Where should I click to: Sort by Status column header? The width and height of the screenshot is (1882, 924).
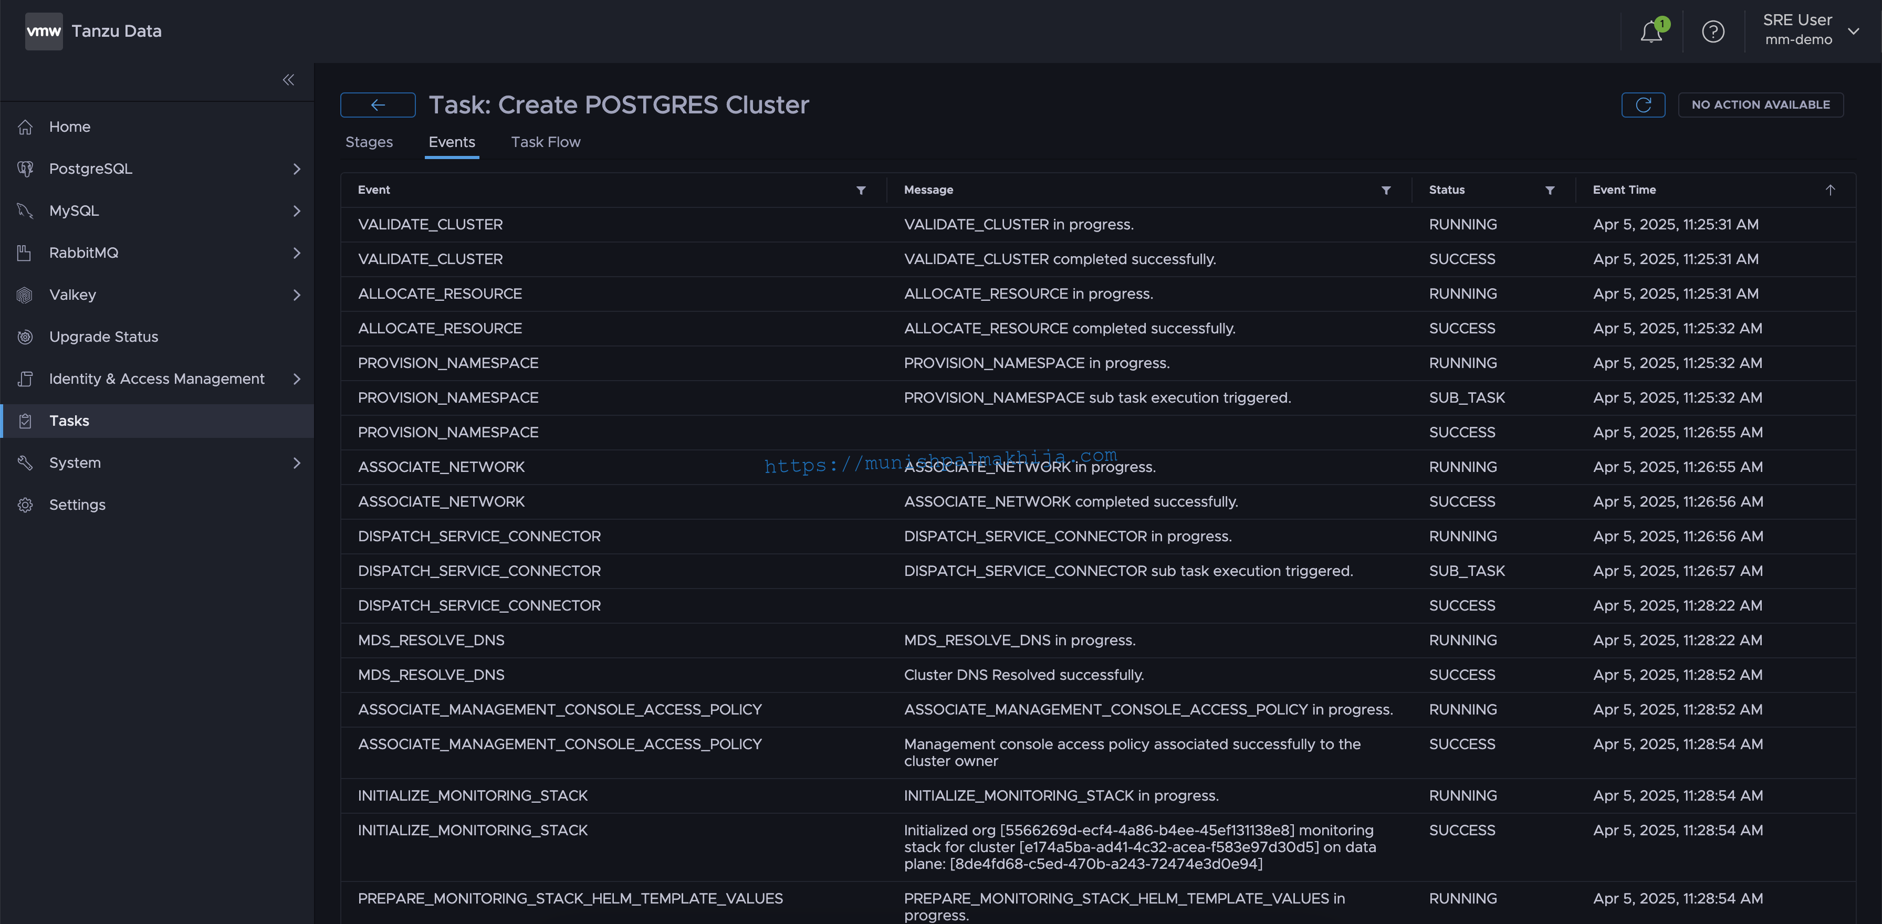coord(1447,190)
